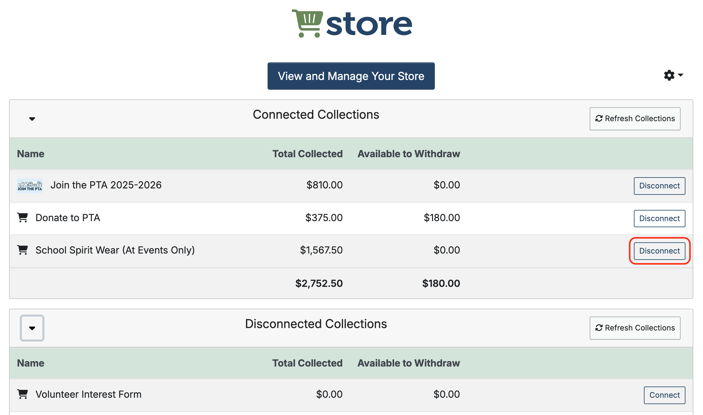Disconnect School Spirit Wear collection
703x415 pixels.
point(659,251)
